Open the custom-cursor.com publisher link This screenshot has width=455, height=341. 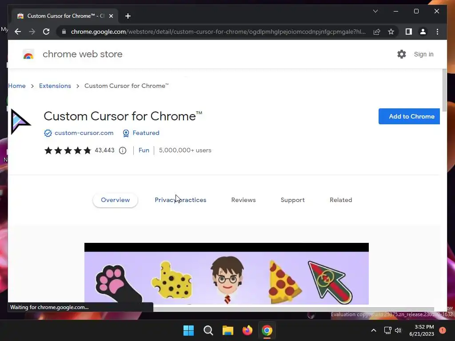pos(84,133)
